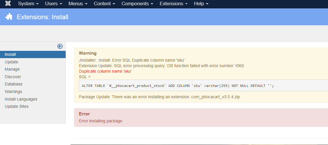This screenshot has height=145, width=328.
Task: Open the Content menu
Action: pos(105,4)
